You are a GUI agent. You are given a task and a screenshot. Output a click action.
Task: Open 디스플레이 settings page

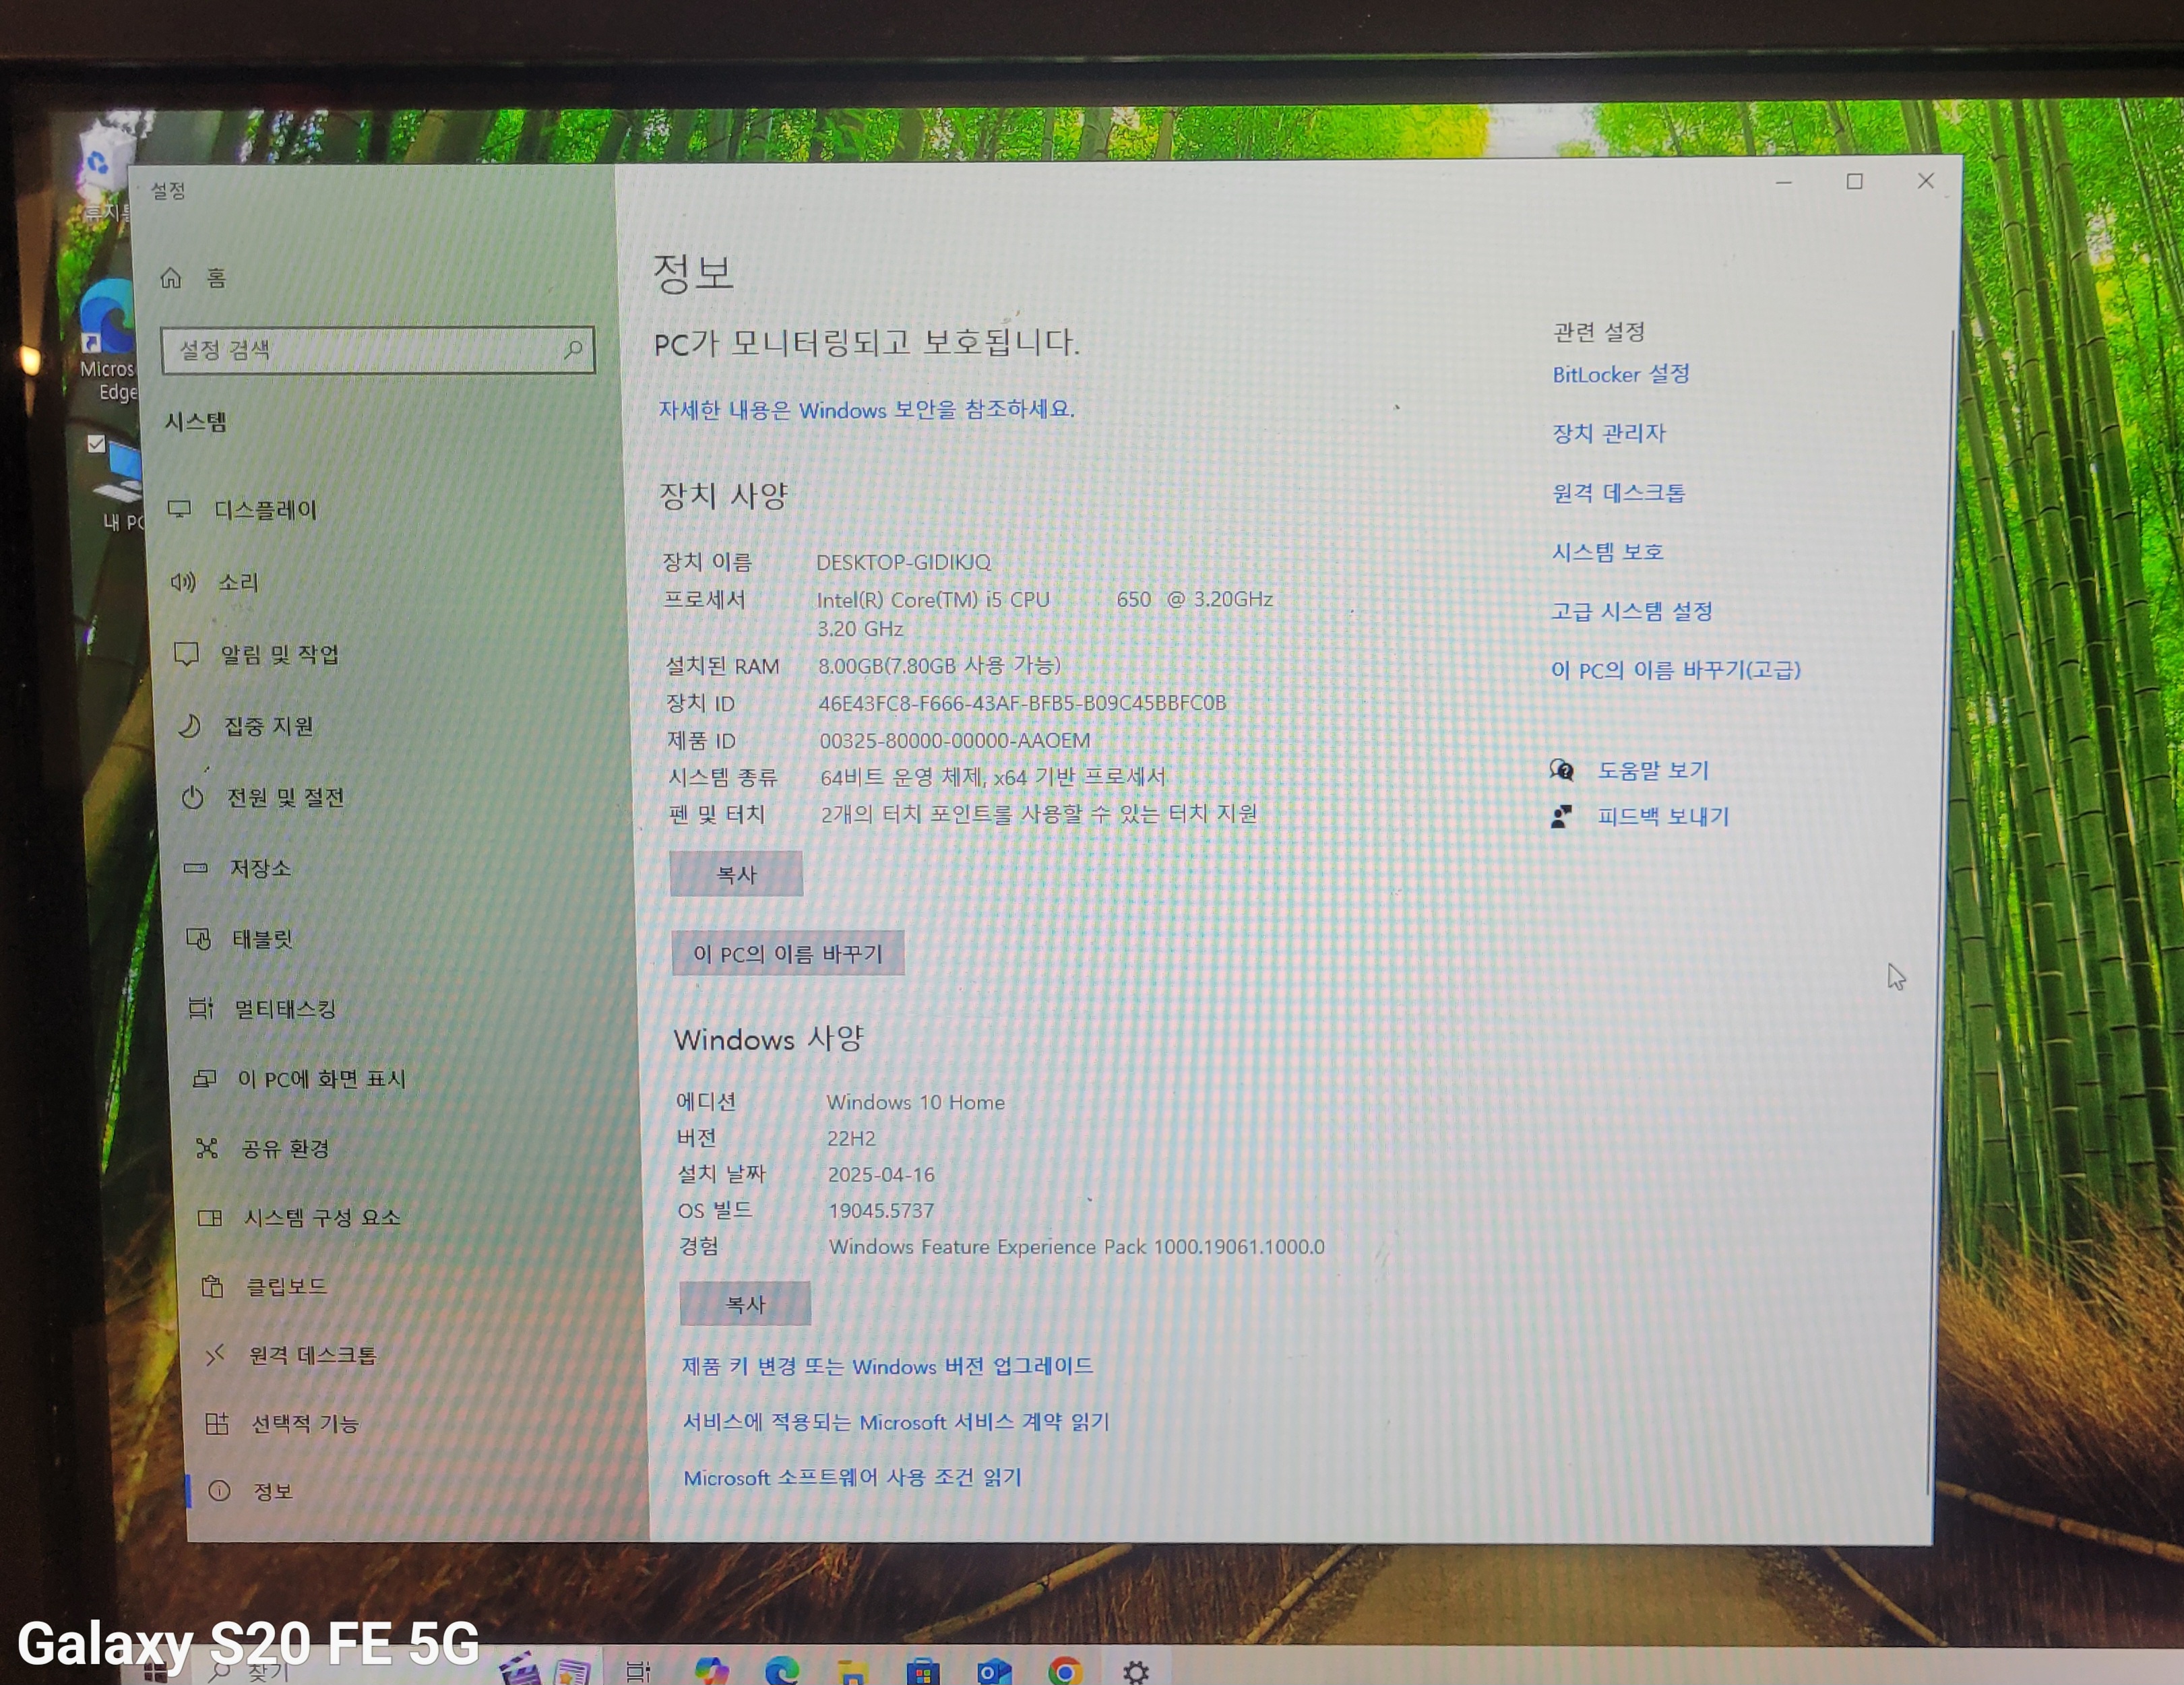click(243, 510)
